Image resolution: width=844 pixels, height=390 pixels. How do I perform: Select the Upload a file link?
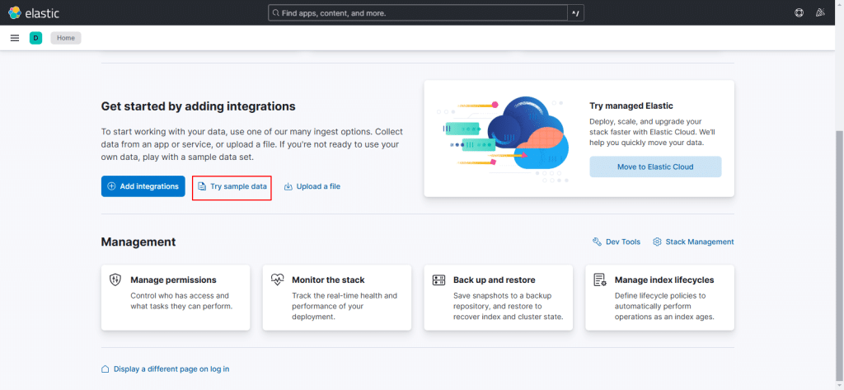click(x=312, y=186)
